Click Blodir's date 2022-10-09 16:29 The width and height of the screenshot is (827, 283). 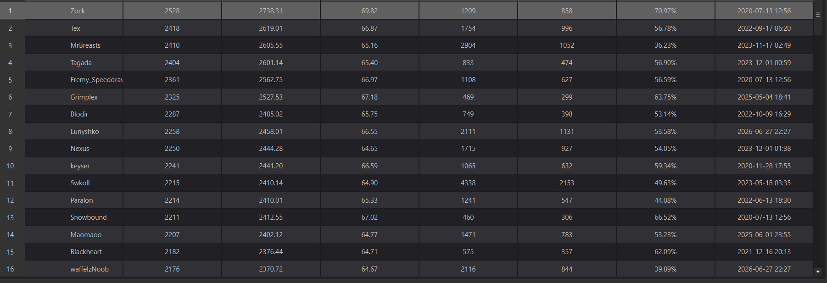(x=764, y=114)
